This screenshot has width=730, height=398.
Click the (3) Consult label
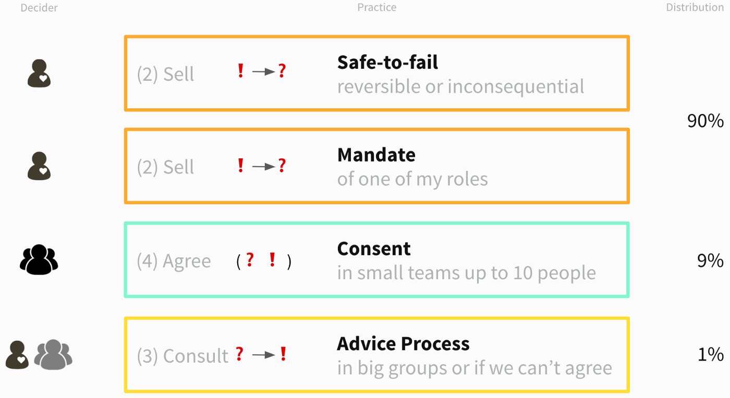coord(182,356)
